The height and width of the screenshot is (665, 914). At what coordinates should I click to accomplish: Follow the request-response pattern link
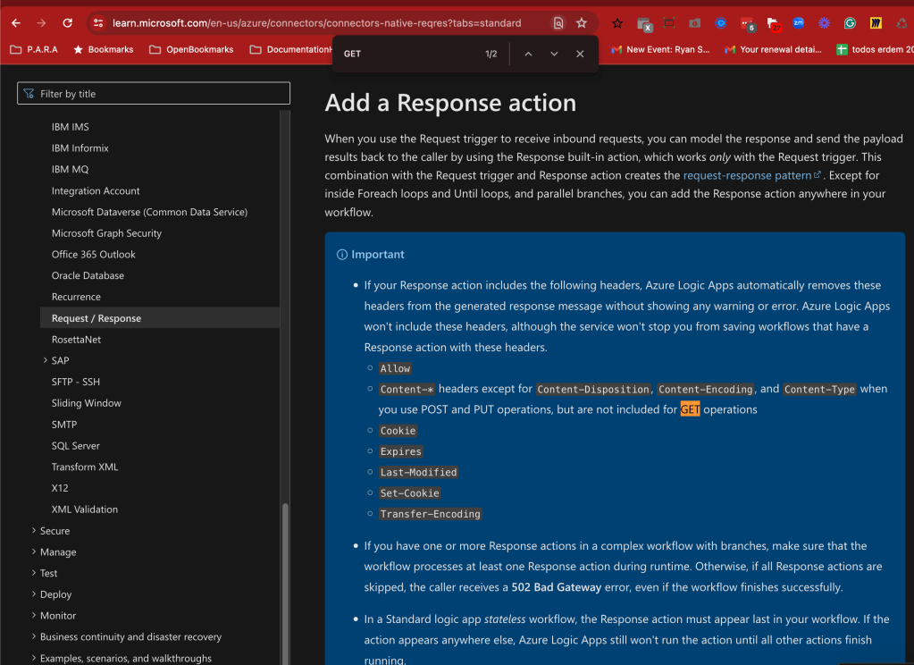(x=752, y=175)
